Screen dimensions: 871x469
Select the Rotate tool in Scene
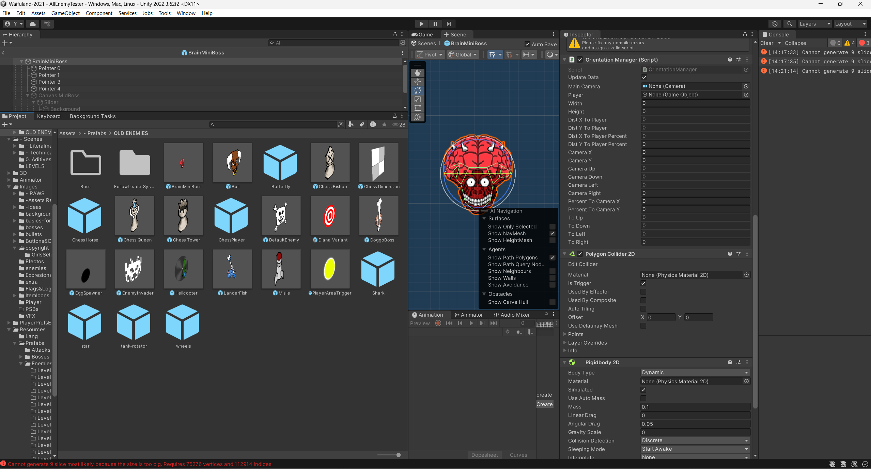point(418,90)
